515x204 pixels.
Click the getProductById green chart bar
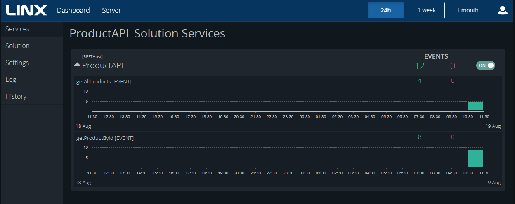click(x=475, y=158)
